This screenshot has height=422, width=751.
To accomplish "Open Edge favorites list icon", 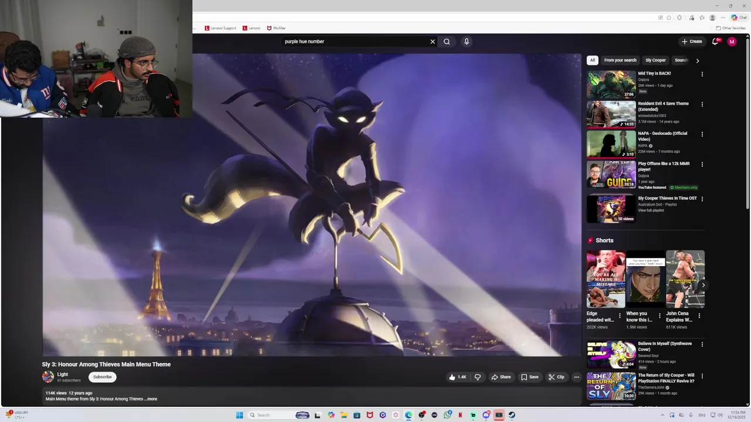I will coord(702,18).
